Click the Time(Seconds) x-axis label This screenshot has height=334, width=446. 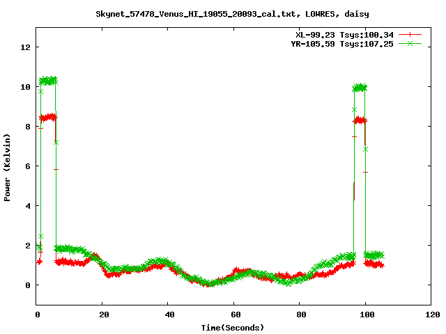pos(233,328)
